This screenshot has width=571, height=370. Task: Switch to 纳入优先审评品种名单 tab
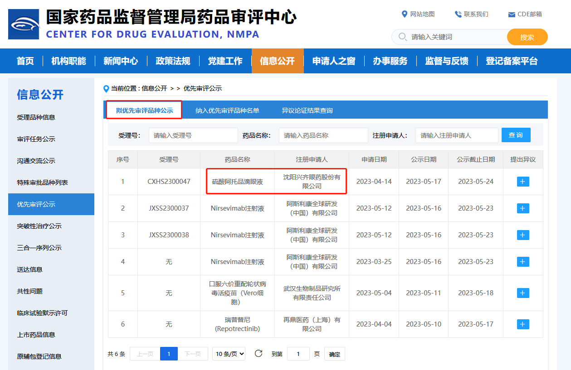[227, 111]
